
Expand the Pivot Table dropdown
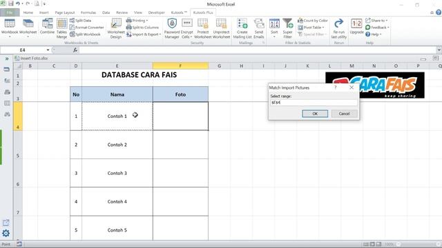311,28
